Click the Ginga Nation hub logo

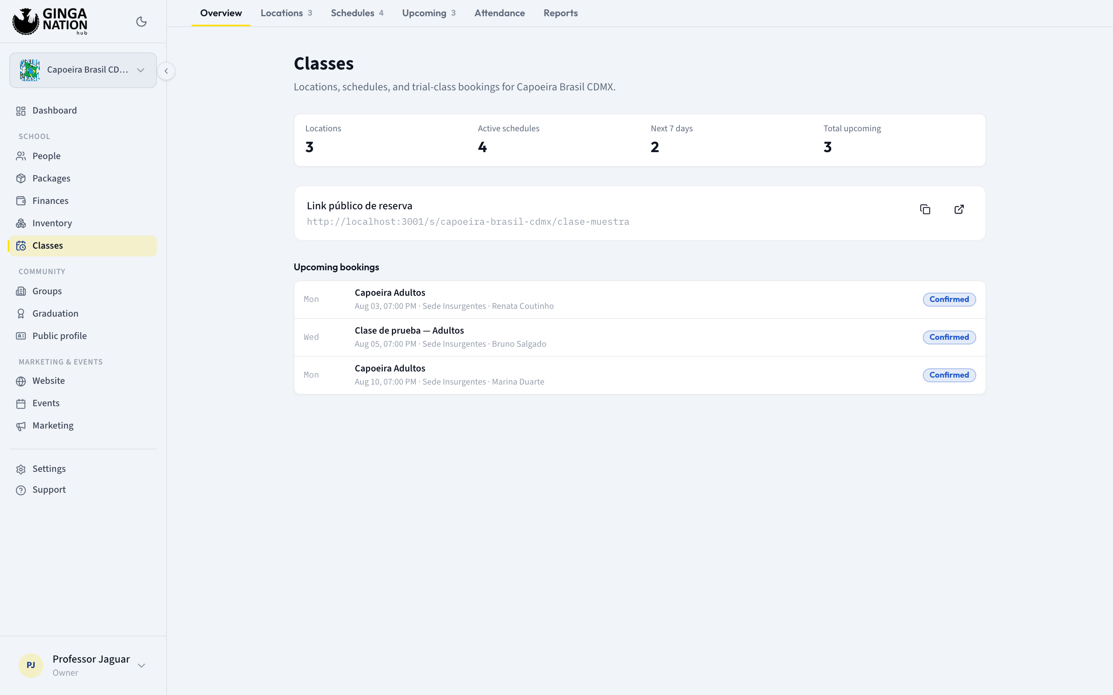[x=50, y=21]
